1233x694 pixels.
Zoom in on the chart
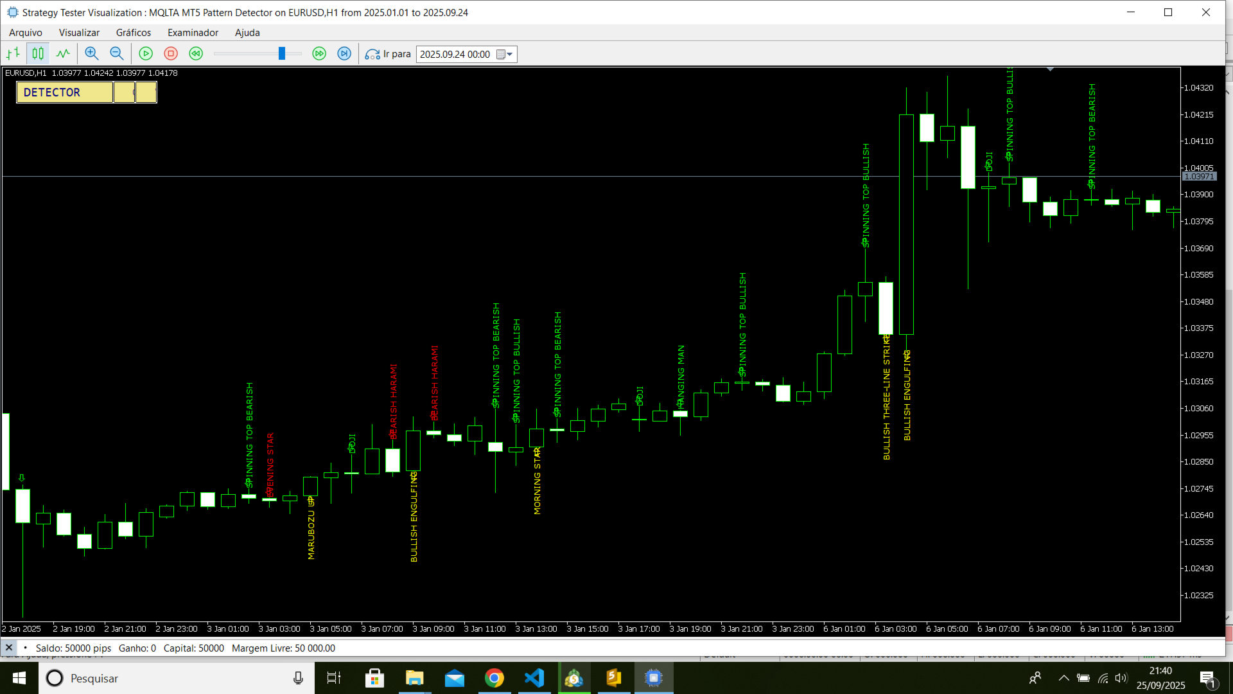click(92, 53)
